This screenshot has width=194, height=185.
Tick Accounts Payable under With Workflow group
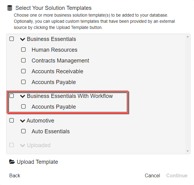pyautogui.click(x=23, y=107)
